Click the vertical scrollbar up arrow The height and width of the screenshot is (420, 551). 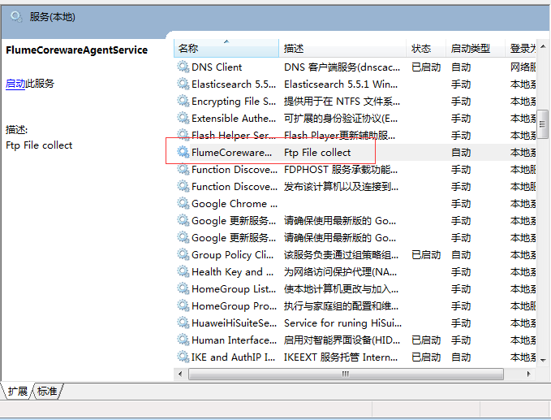pyautogui.click(x=543, y=46)
